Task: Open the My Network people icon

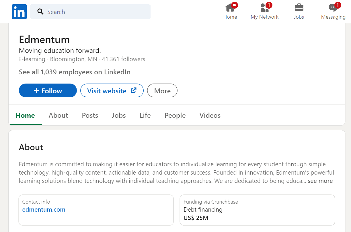Action: (264, 7)
